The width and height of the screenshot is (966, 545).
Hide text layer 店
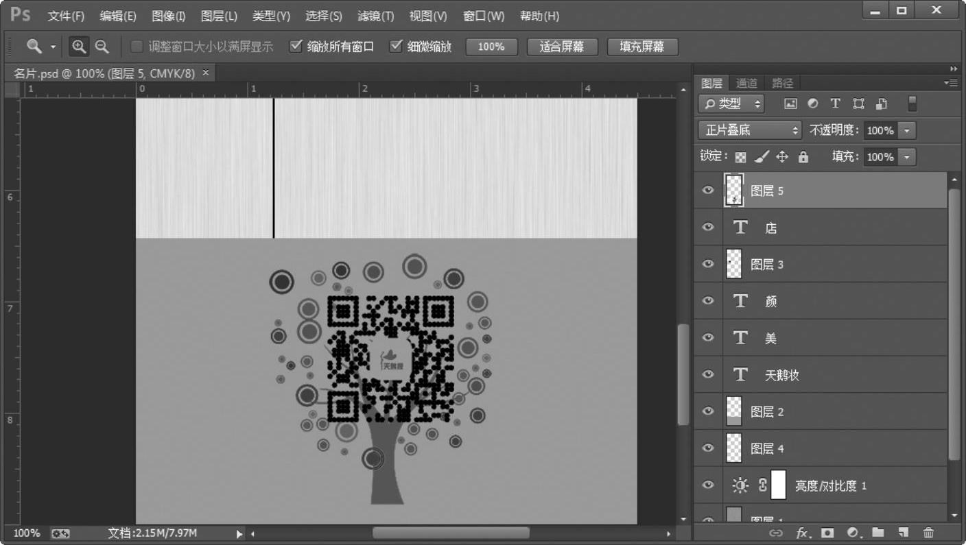pos(708,228)
